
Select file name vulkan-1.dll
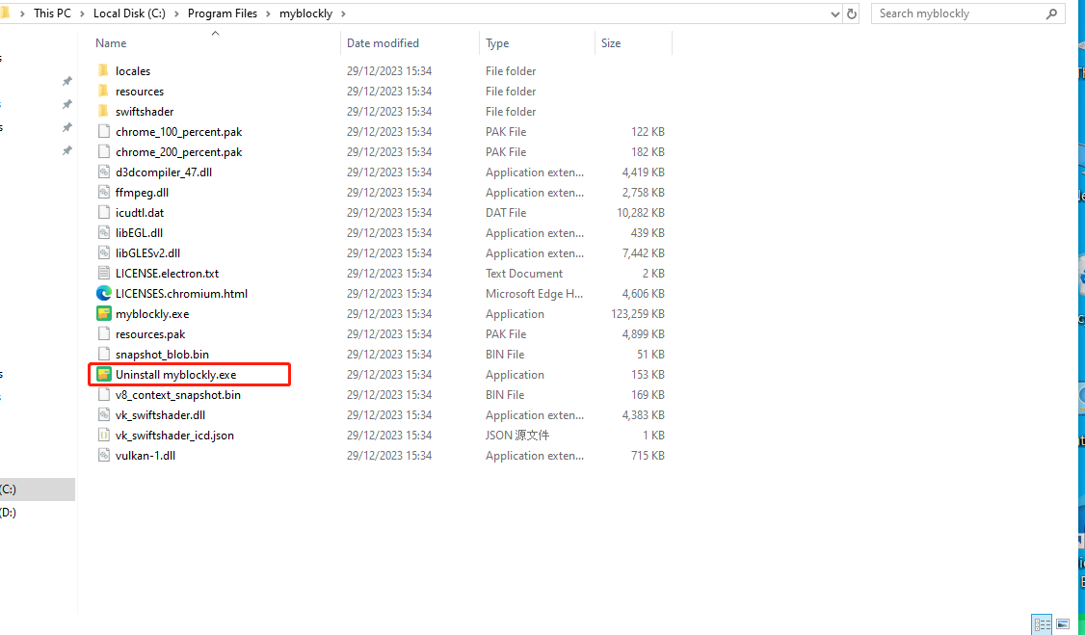tap(146, 455)
